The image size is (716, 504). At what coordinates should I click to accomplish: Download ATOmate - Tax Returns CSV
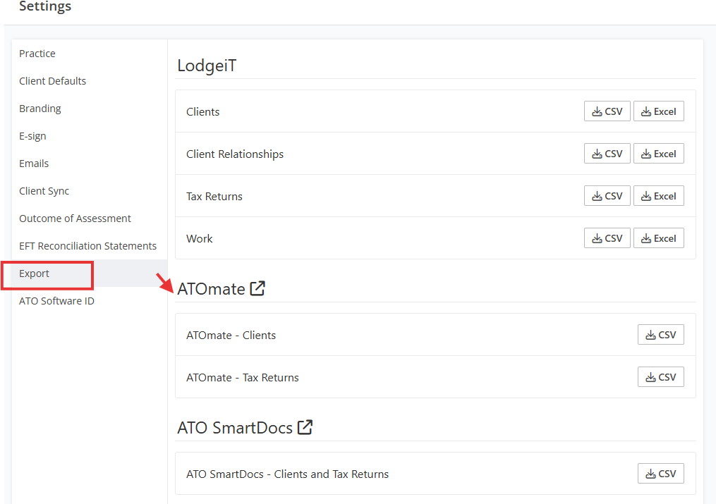(661, 376)
